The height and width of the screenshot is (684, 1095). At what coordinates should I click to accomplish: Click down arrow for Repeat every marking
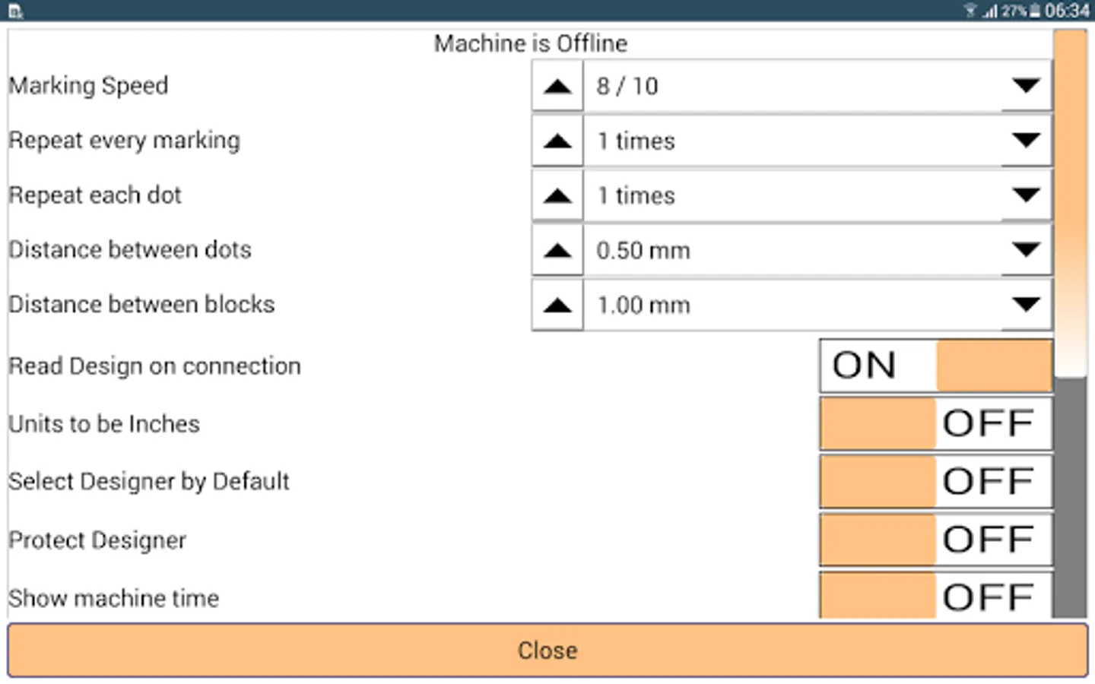1026,141
